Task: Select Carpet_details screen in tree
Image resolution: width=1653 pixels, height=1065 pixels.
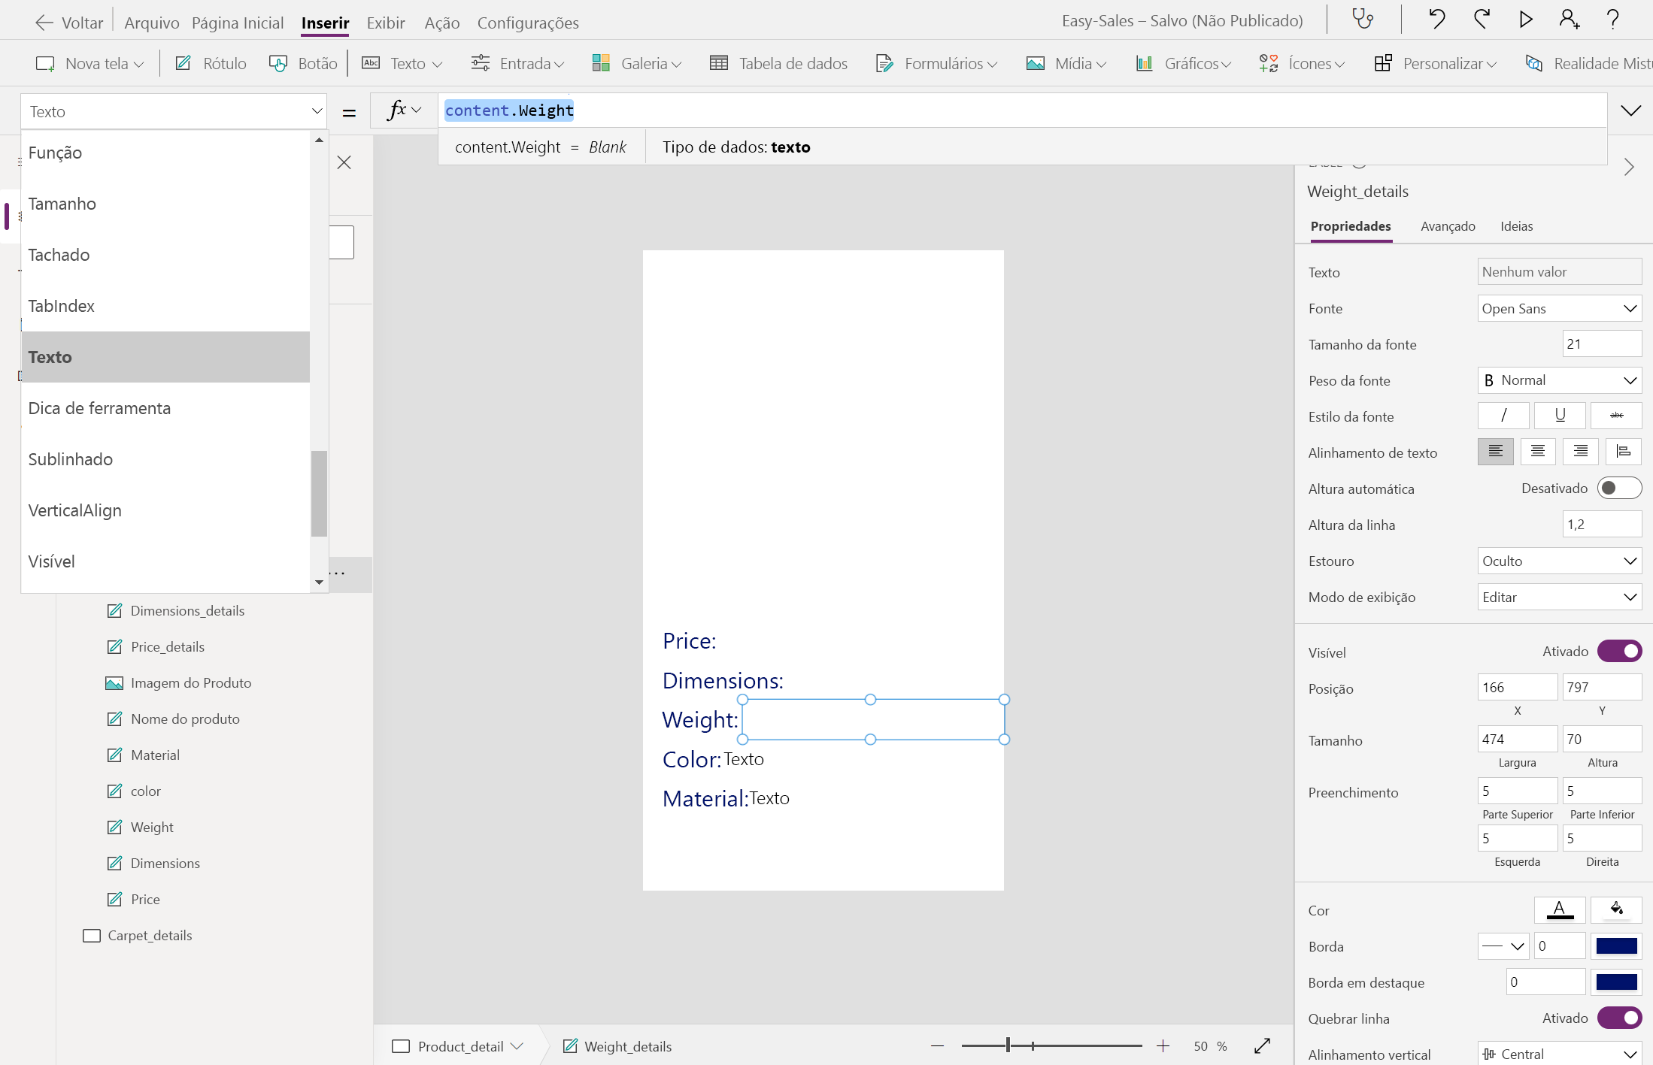Action: (x=150, y=935)
